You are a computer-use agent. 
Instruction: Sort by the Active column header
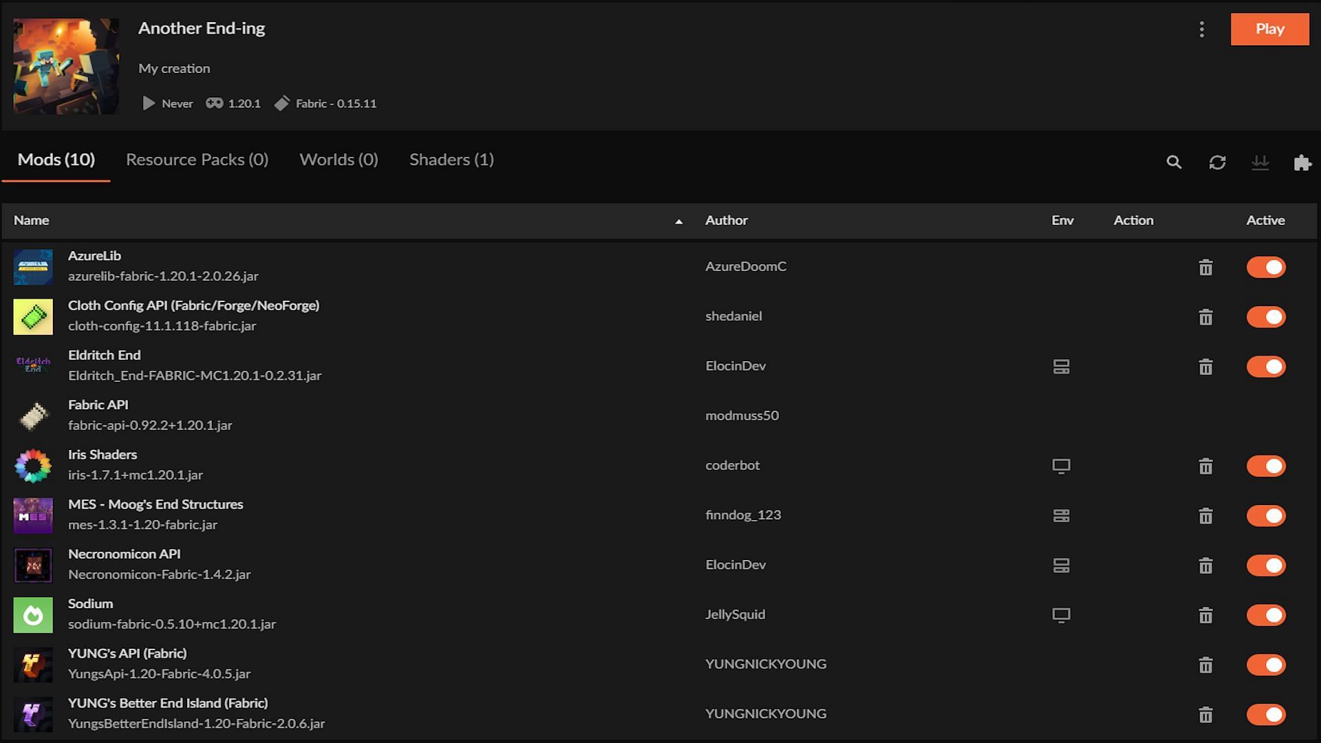coord(1265,220)
